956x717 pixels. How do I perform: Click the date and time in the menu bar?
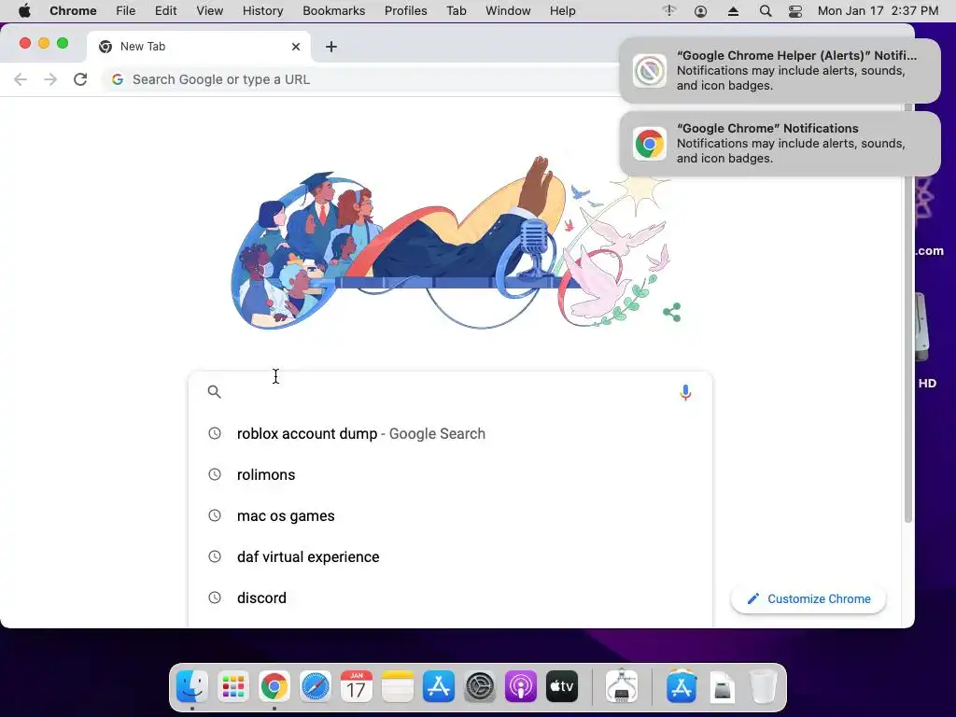pos(878,10)
